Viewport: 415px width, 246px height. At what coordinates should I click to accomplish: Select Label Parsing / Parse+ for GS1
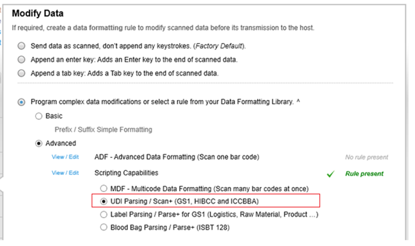click(x=103, y=214)
